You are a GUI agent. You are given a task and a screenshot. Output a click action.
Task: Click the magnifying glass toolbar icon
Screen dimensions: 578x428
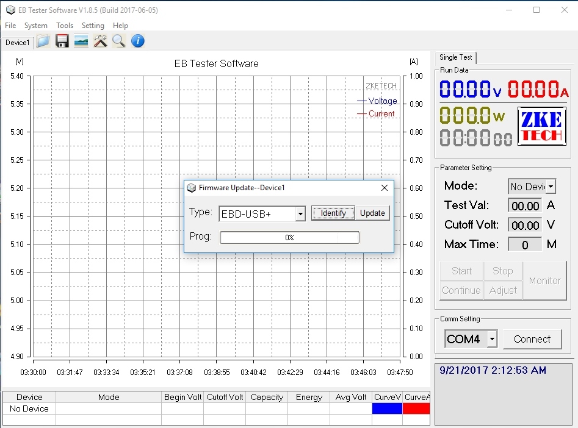point(118,41)
